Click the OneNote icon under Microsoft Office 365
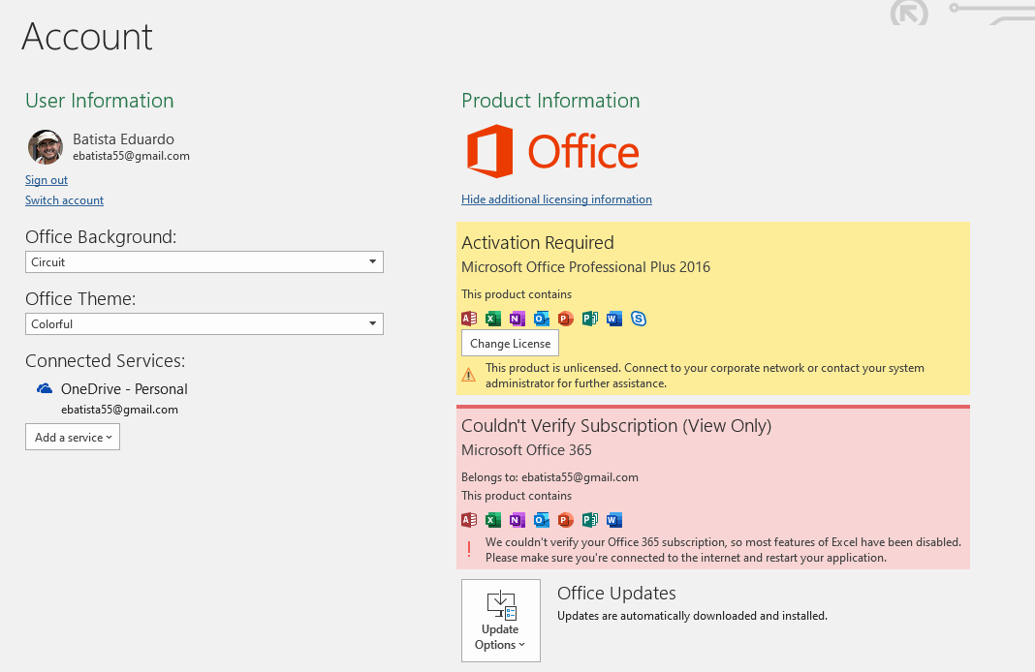Image resolution: width=1035 pixels, height=672 pixels. click(x=517, y=520)
